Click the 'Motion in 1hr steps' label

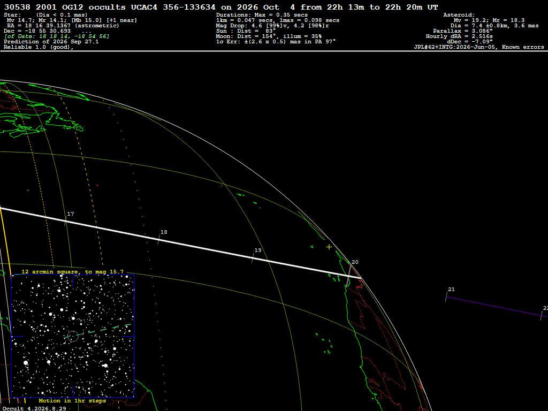[72, 400]
